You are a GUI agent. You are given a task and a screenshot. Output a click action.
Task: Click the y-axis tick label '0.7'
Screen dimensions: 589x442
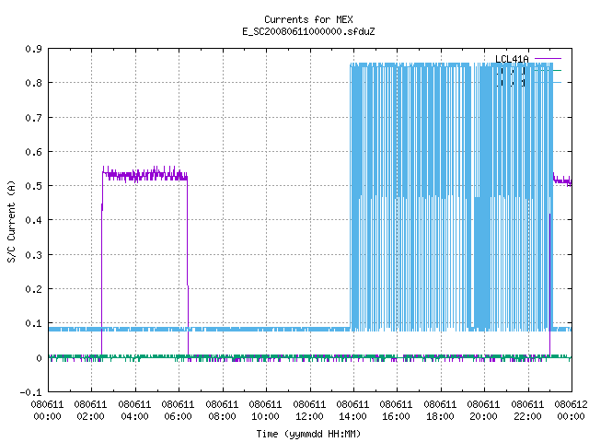click(x=33, y=118)
